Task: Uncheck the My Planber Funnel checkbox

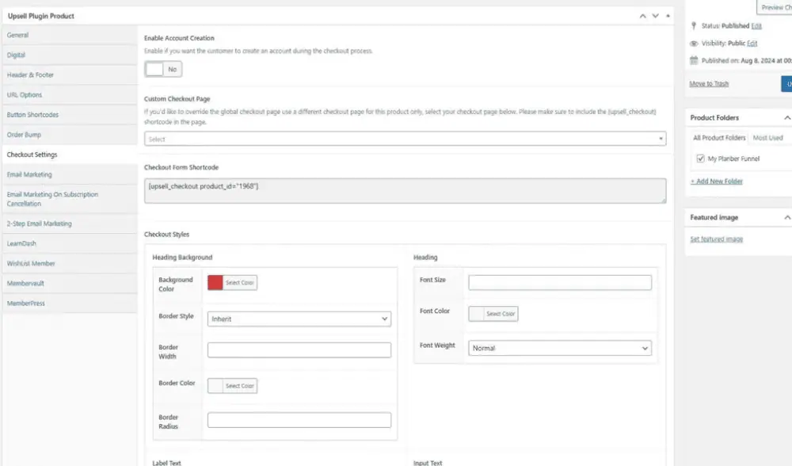Action: (x=700, y=159)
